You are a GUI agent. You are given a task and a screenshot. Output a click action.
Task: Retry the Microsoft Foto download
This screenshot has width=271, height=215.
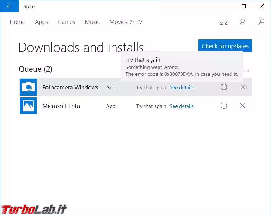pyautogui.click(x=224, y=106)
